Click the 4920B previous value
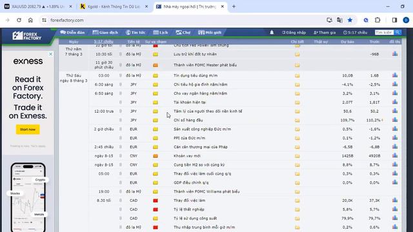Screen dimensions: 413x232 pos(374,156)
